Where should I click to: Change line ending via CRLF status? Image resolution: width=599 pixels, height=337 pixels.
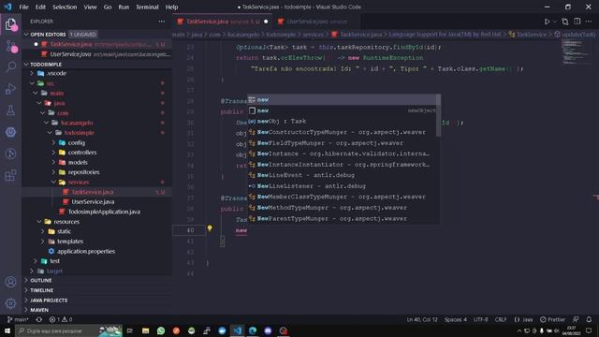501,319
